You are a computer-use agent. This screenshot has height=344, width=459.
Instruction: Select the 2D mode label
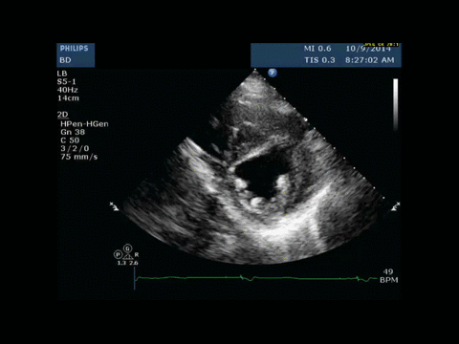(x=63, y=115)
